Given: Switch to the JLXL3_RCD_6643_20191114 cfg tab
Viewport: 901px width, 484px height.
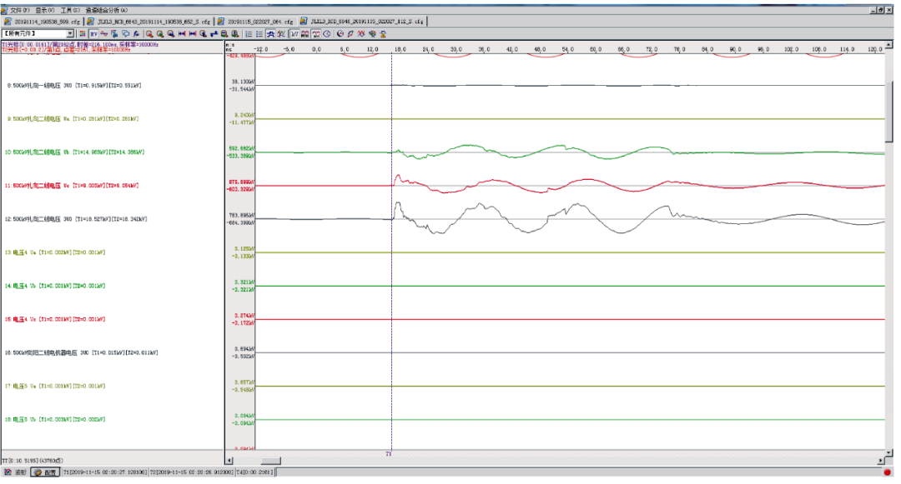Looking at the screenshot, I should [x=149, y=22].
